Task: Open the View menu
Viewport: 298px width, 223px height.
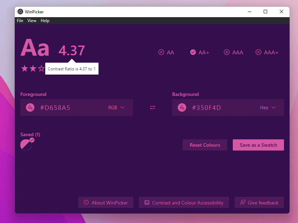Action: [x=32, y=21]
